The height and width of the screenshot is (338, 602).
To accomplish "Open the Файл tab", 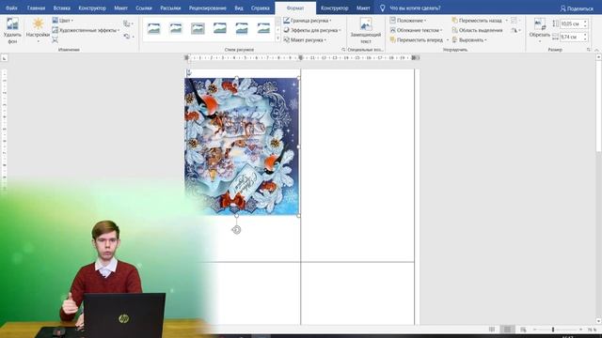I will [x=11, y=8].
